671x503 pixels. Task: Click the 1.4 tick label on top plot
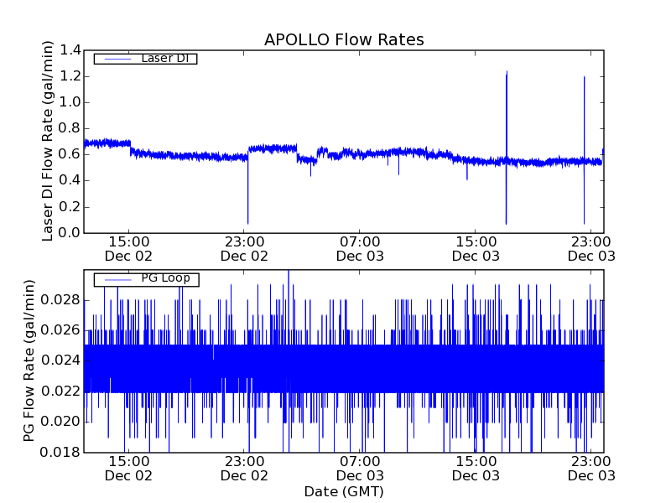(x=70, y=50)
